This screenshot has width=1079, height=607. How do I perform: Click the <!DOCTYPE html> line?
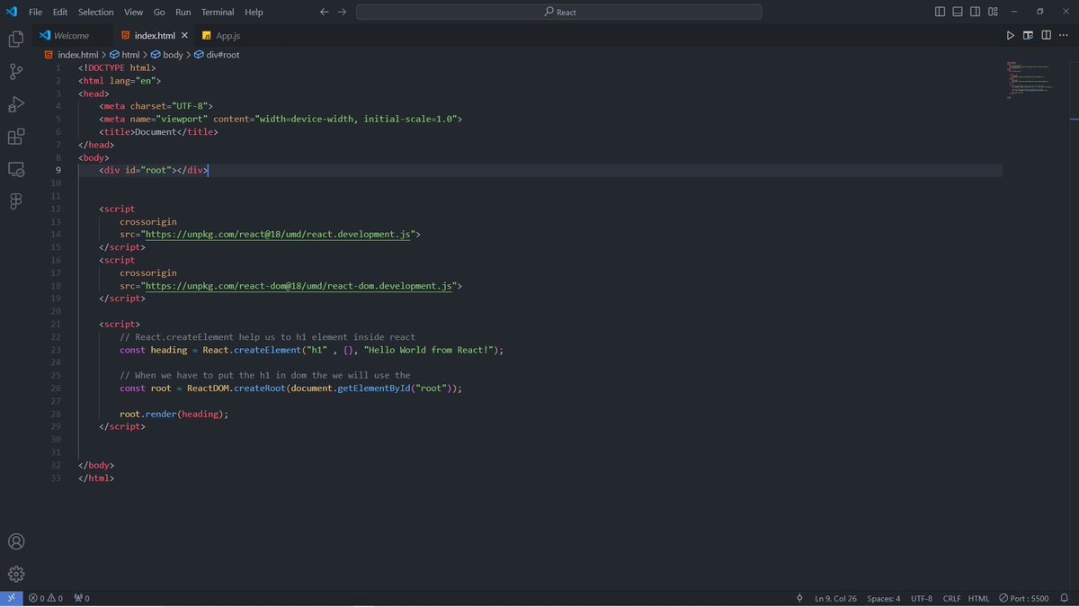[117, 67]
